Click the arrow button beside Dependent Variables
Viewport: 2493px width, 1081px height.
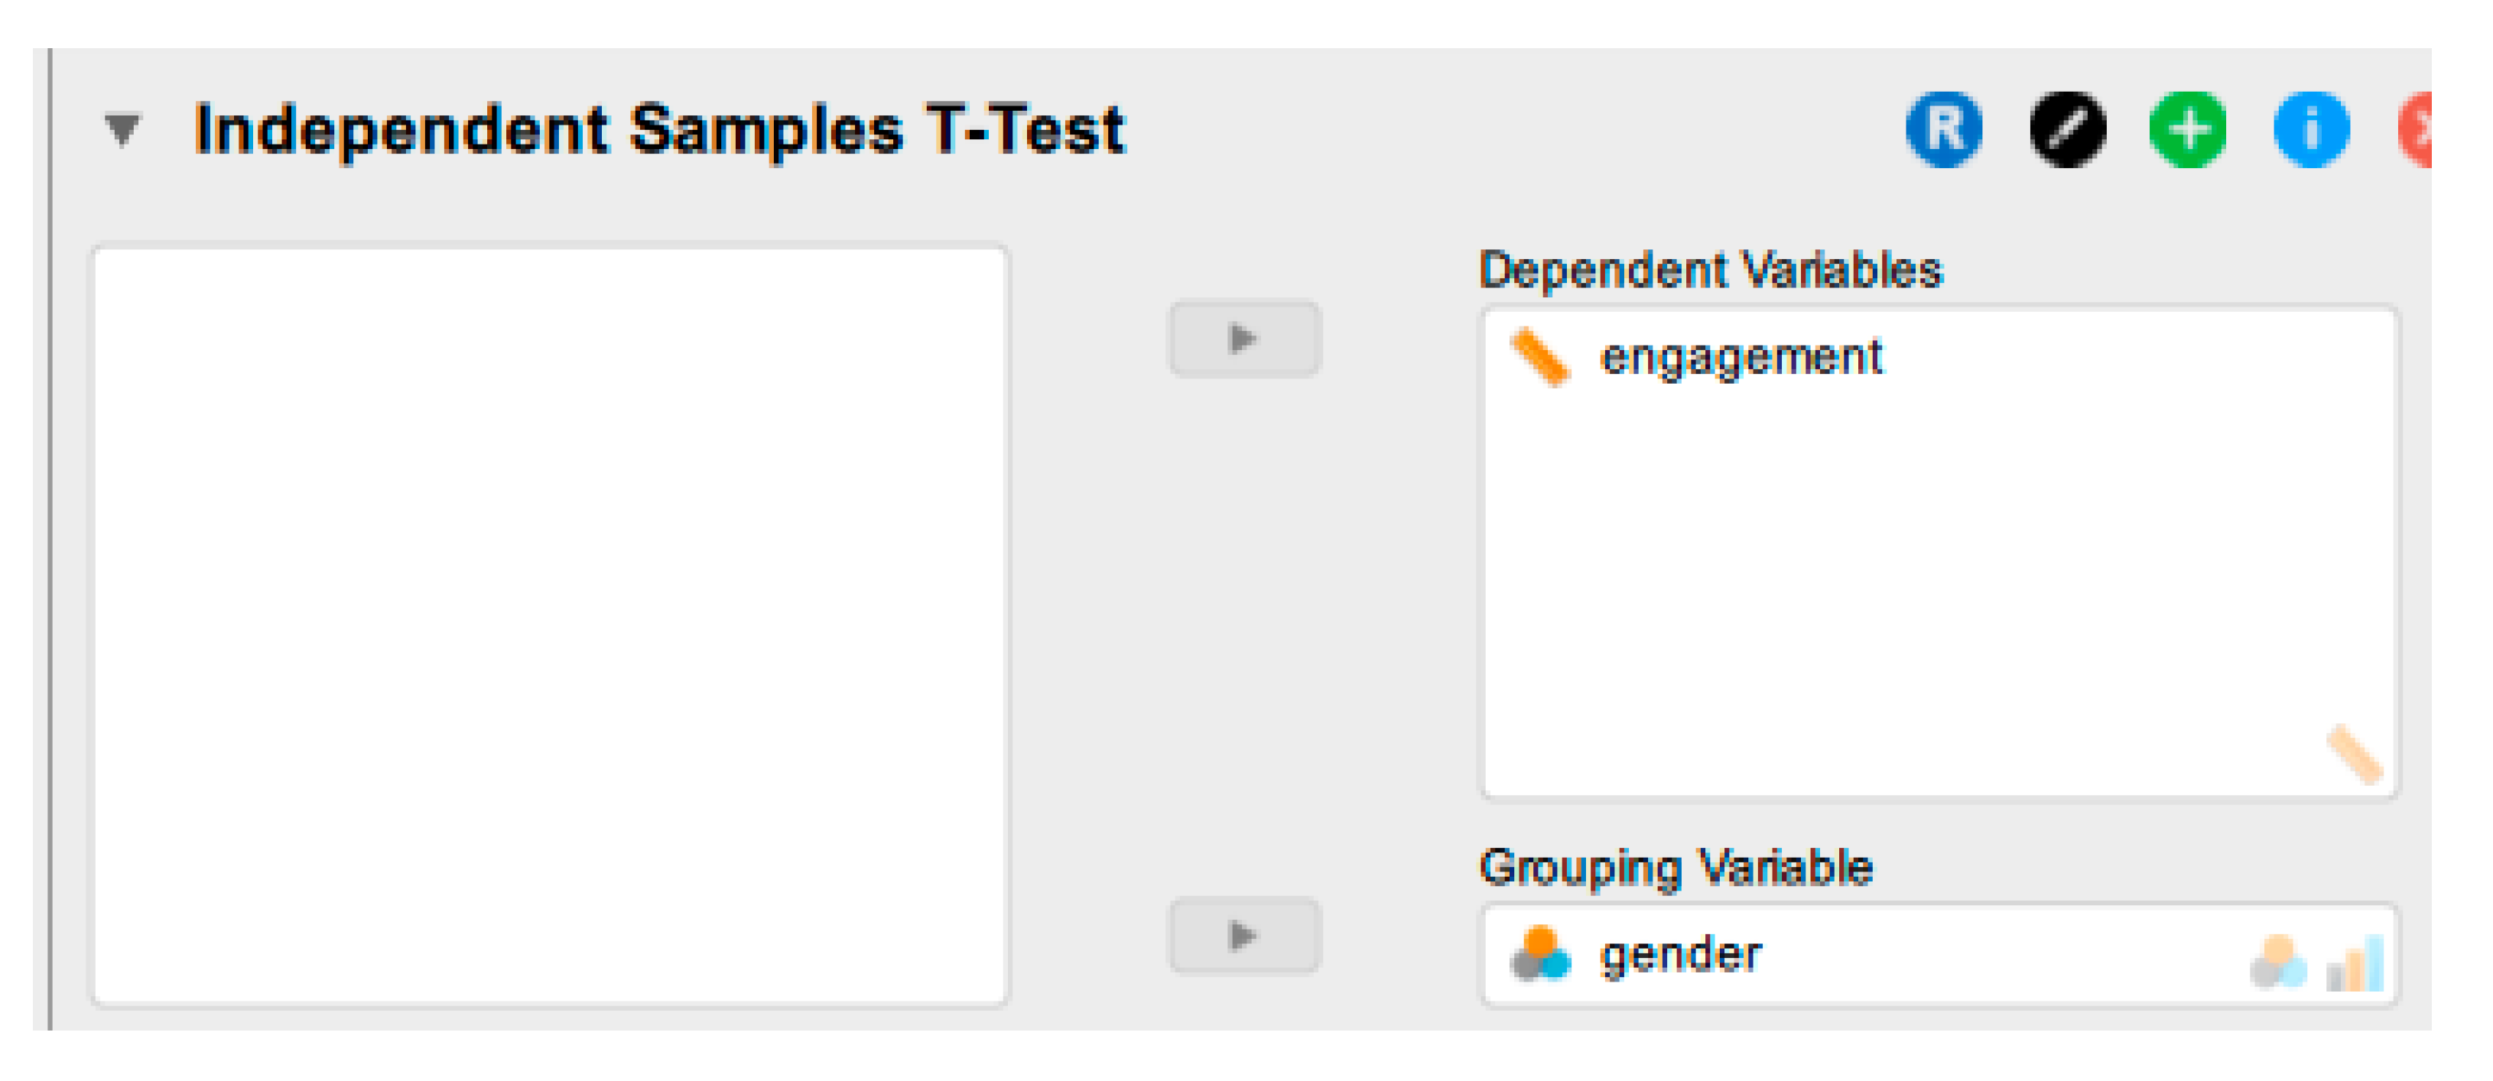coord(1243,339)
